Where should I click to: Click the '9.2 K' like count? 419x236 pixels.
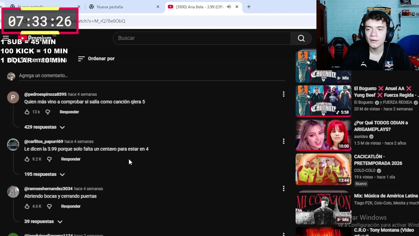pos(37,159)
